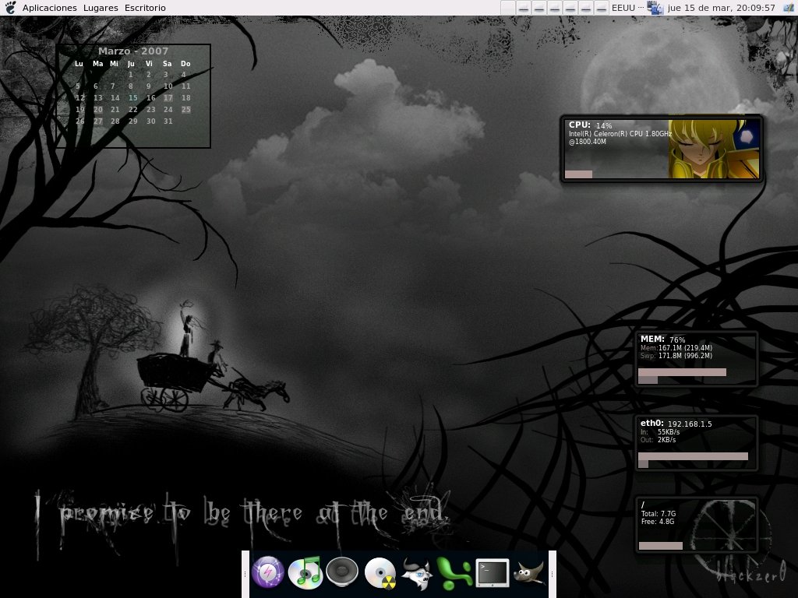This screenshot has height=598, width=798.
Task: Click the Mem:167.1M (219.4M) line
Action: [676, 348]
